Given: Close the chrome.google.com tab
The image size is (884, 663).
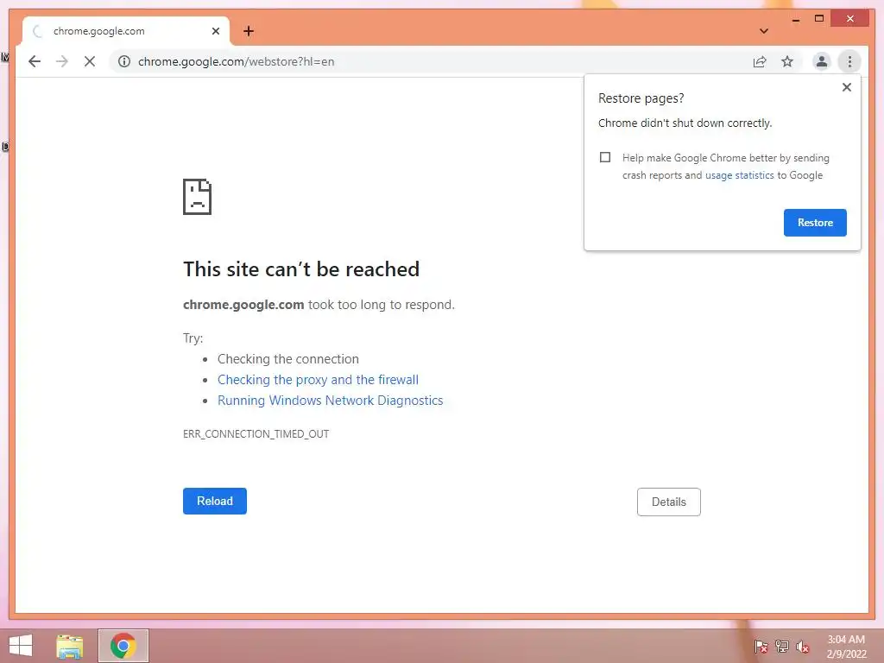Looking at the screenshot, I should [215, 32].
